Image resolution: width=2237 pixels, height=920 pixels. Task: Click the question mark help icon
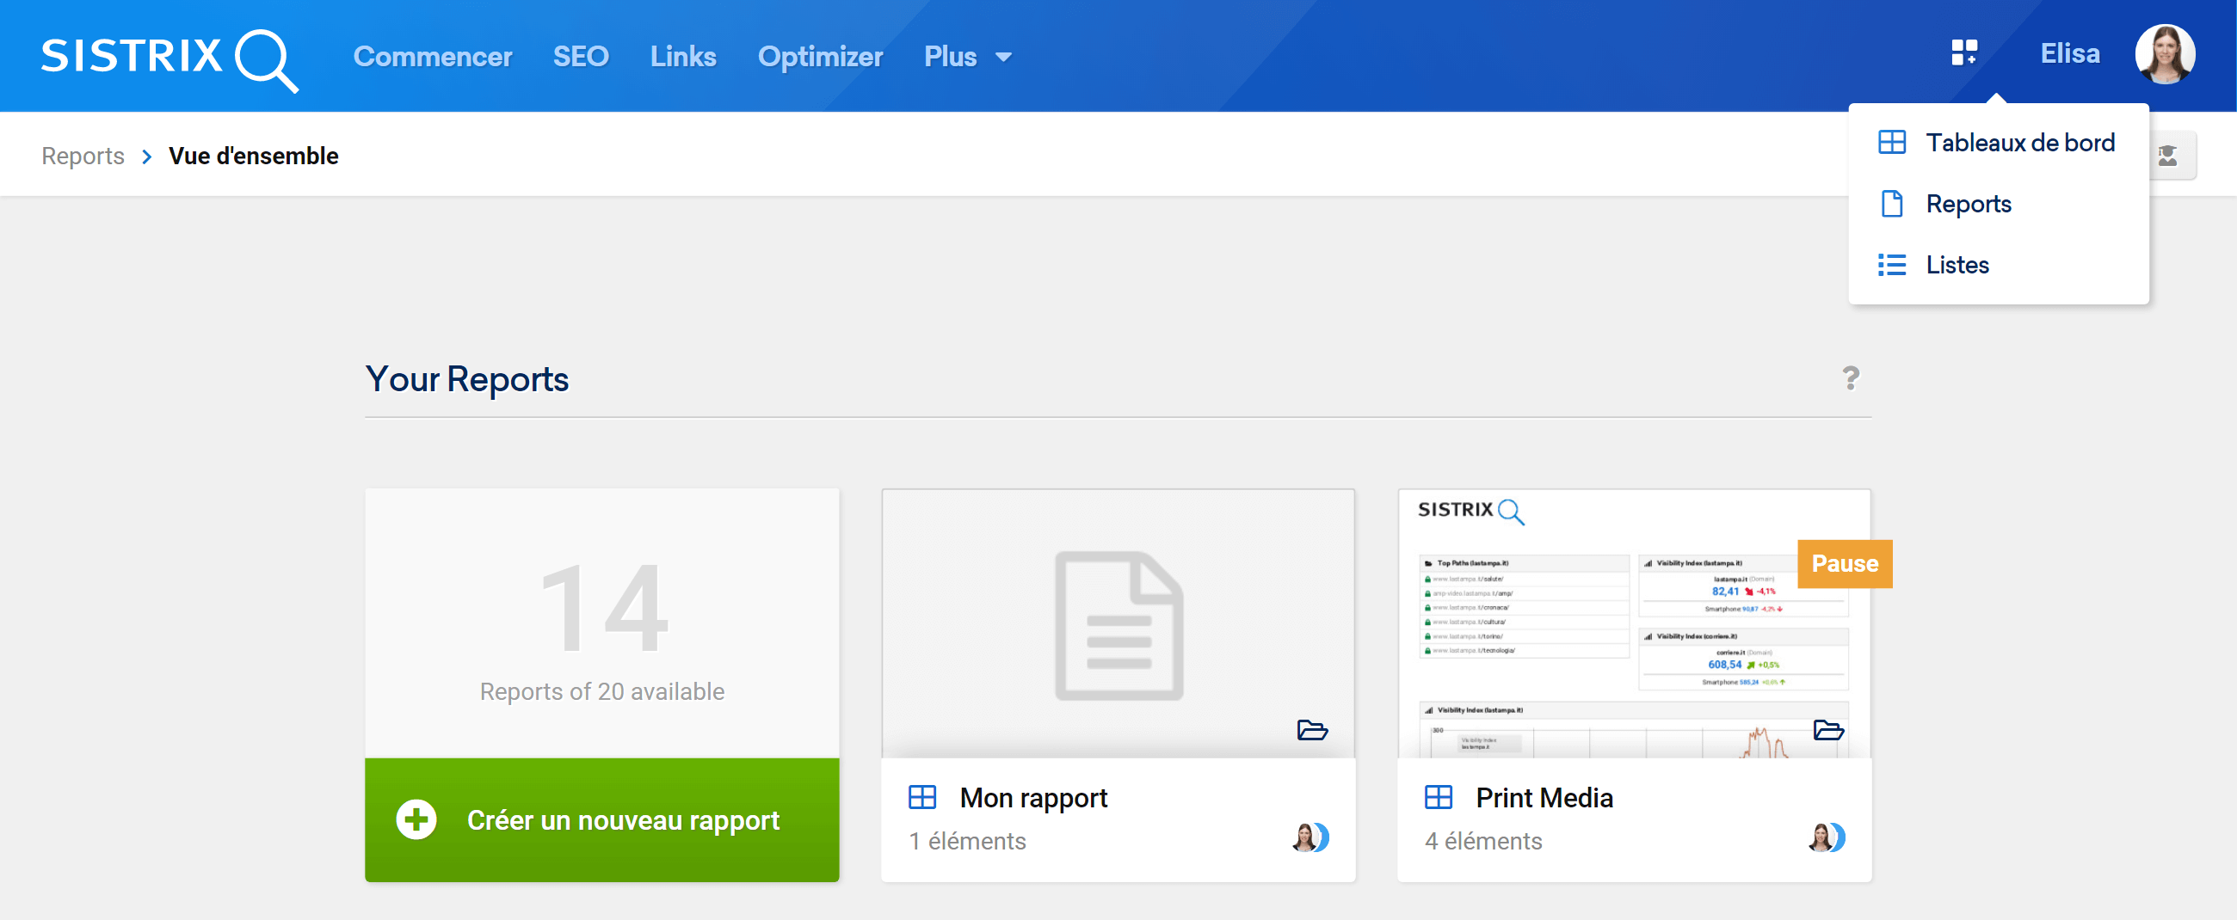tap(1851, 377)
